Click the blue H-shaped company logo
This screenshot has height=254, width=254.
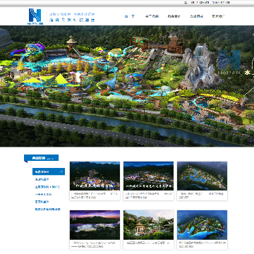click(x=35, y=16)
